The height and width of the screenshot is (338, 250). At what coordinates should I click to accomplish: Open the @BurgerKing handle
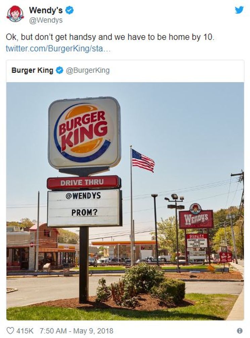coord(88,70)
